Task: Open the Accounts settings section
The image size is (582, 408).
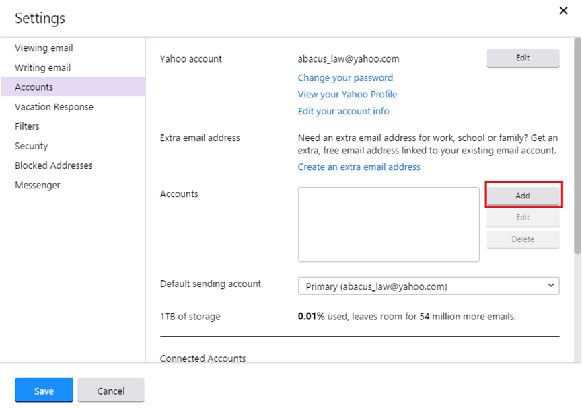Action: click(x=34, y=87)
